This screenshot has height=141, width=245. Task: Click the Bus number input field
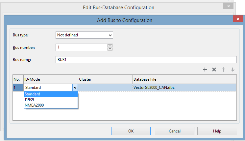[x=82, y=48]
